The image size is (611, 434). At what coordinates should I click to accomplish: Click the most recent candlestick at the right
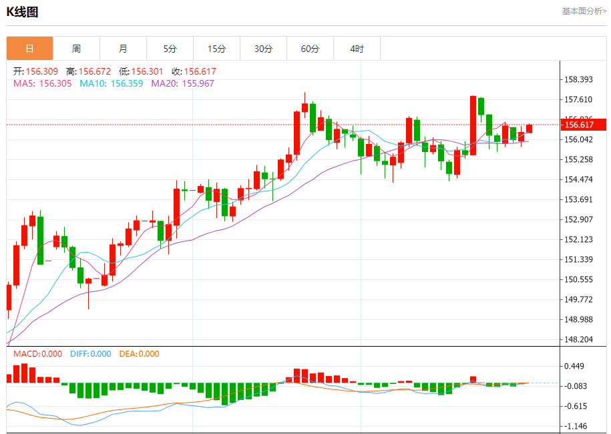[x=529, y=128]
